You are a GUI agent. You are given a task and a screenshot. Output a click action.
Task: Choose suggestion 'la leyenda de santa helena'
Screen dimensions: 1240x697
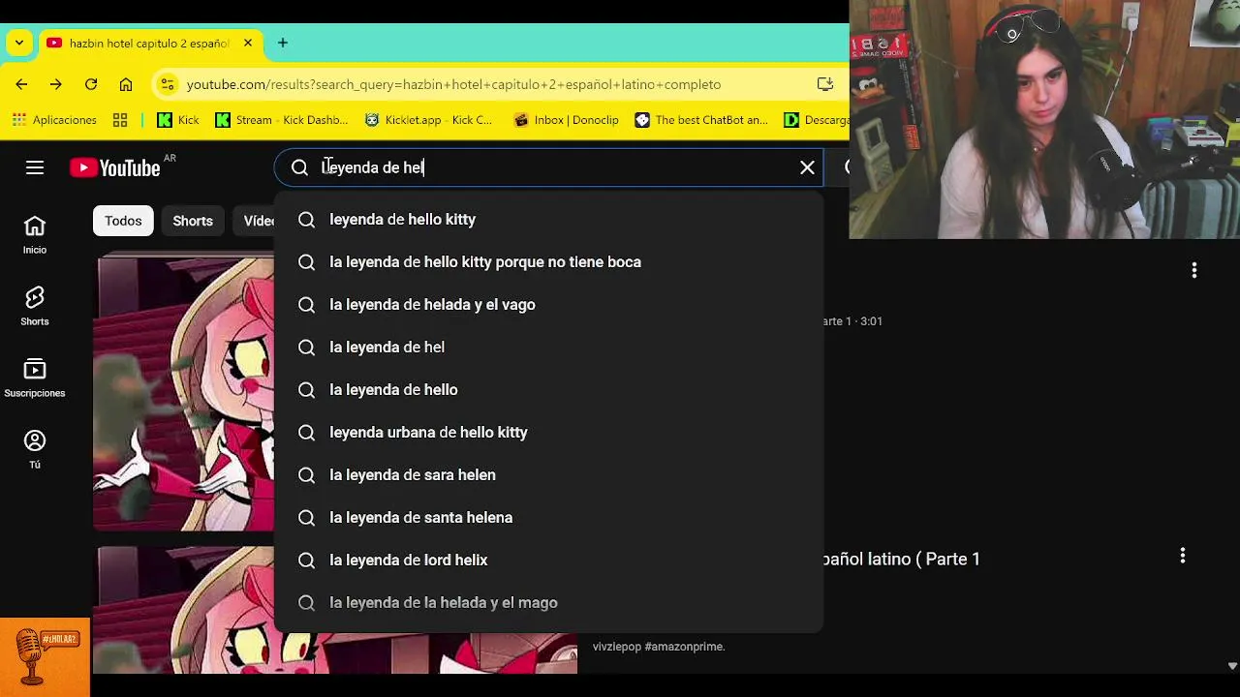point(548,518)
